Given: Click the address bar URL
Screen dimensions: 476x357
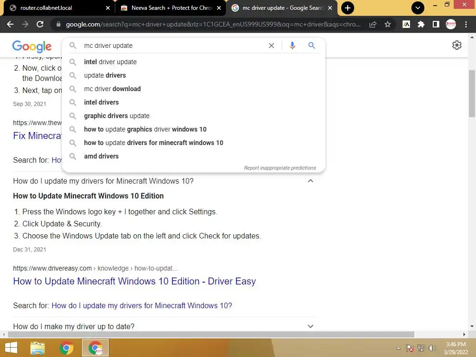Looking at the screenshot, I should tap(213, 24).
